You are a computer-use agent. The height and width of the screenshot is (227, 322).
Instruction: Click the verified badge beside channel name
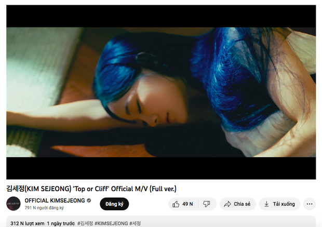89,201
